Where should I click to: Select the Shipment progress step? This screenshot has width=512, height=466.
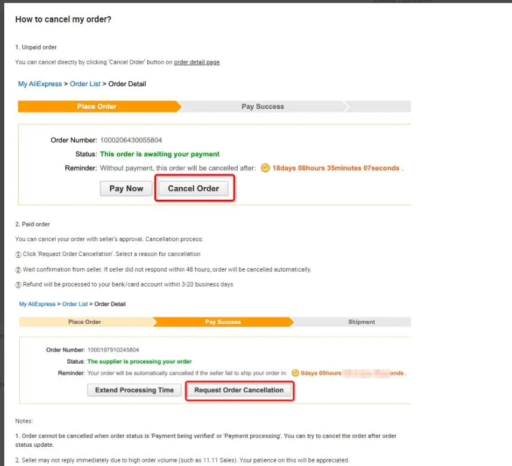(x=361, y=322)
